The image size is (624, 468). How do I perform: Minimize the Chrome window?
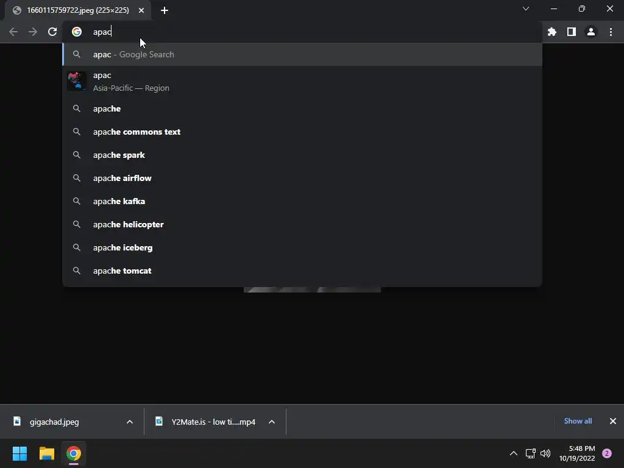coord(553,9)
